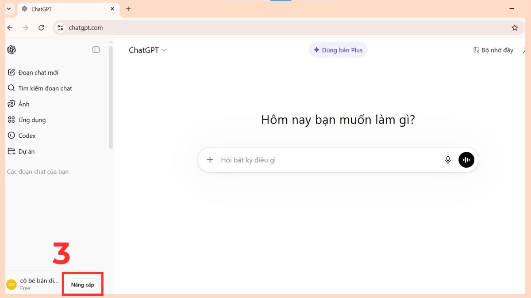
Task: Expand the ChatGPT model selector dropdown
Action: tap(148, 50)
